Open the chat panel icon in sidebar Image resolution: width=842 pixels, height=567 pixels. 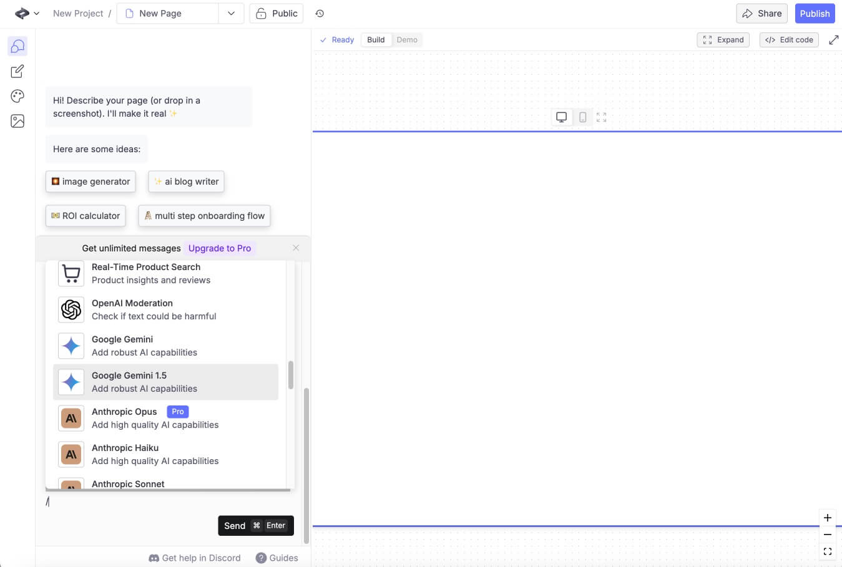(17, 46)
